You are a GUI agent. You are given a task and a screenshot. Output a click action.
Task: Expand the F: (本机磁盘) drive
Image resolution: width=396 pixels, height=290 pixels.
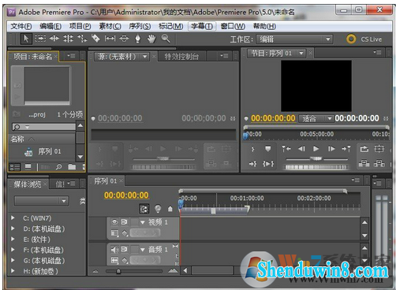[13, 250]
